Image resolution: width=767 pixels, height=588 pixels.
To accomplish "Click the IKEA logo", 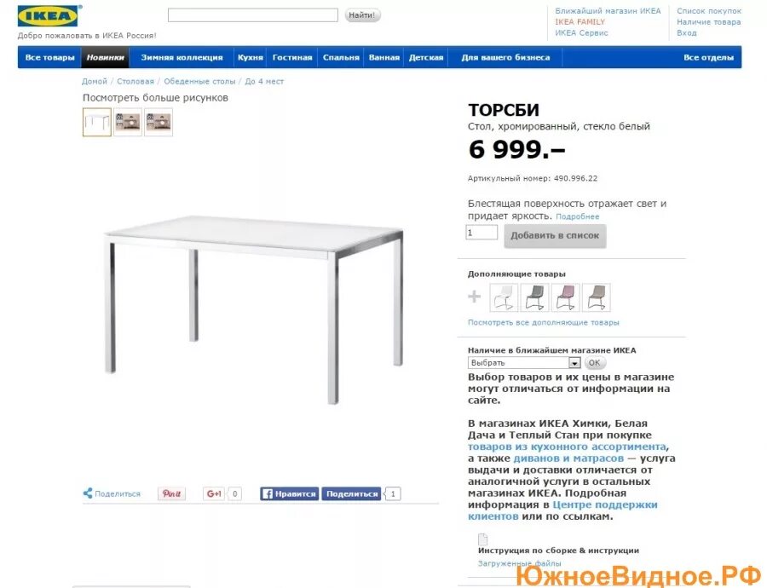I will (48, 16).
